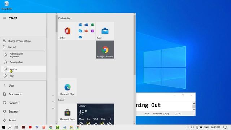
Task: Open the Power options in Start
Action: point(23,120)
